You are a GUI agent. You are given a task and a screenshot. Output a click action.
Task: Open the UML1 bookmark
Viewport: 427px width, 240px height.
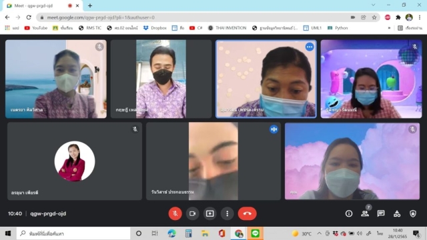(x=313, y=28)
